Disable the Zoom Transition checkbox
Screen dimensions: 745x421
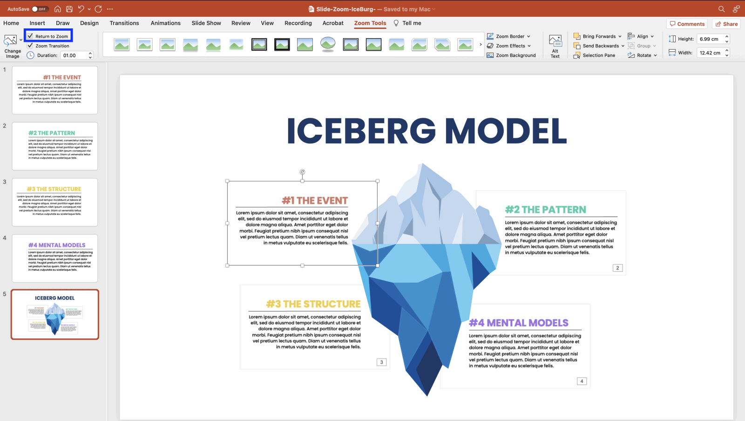pyautogui.click(x=30, y=46)
